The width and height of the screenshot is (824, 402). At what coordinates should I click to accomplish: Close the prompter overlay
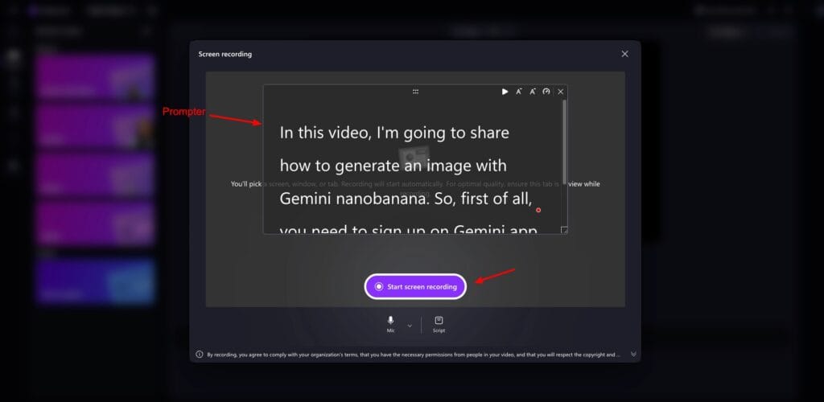(561, 92)
